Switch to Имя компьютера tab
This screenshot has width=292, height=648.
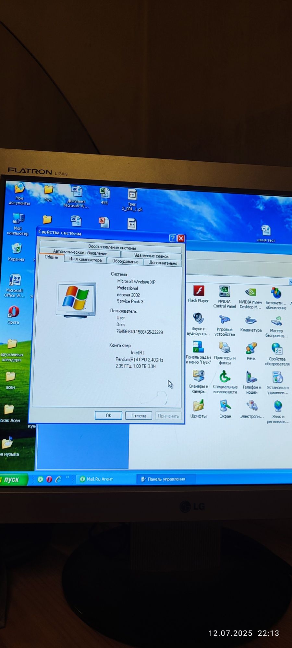(x=85, y=260)
